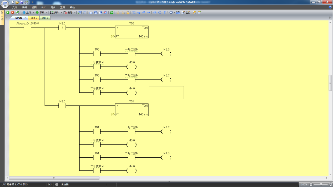Select the T50 TON timer box

pyautogui.click(x=131, y=32)
